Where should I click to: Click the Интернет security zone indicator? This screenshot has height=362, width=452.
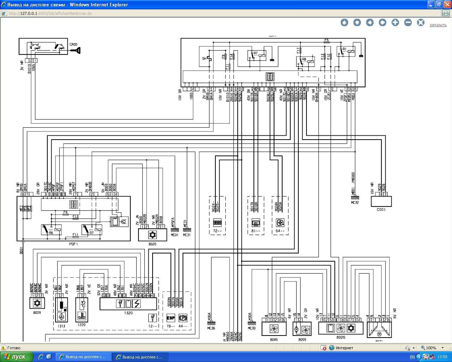[x=341, y=348]
